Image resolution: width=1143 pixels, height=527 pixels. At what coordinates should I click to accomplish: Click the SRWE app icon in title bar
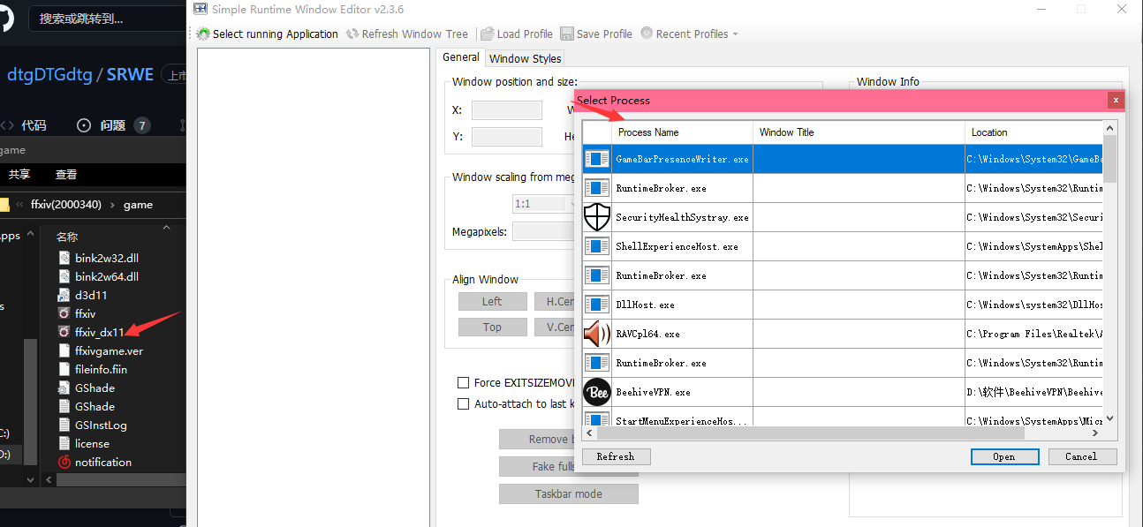click(199, 9)
